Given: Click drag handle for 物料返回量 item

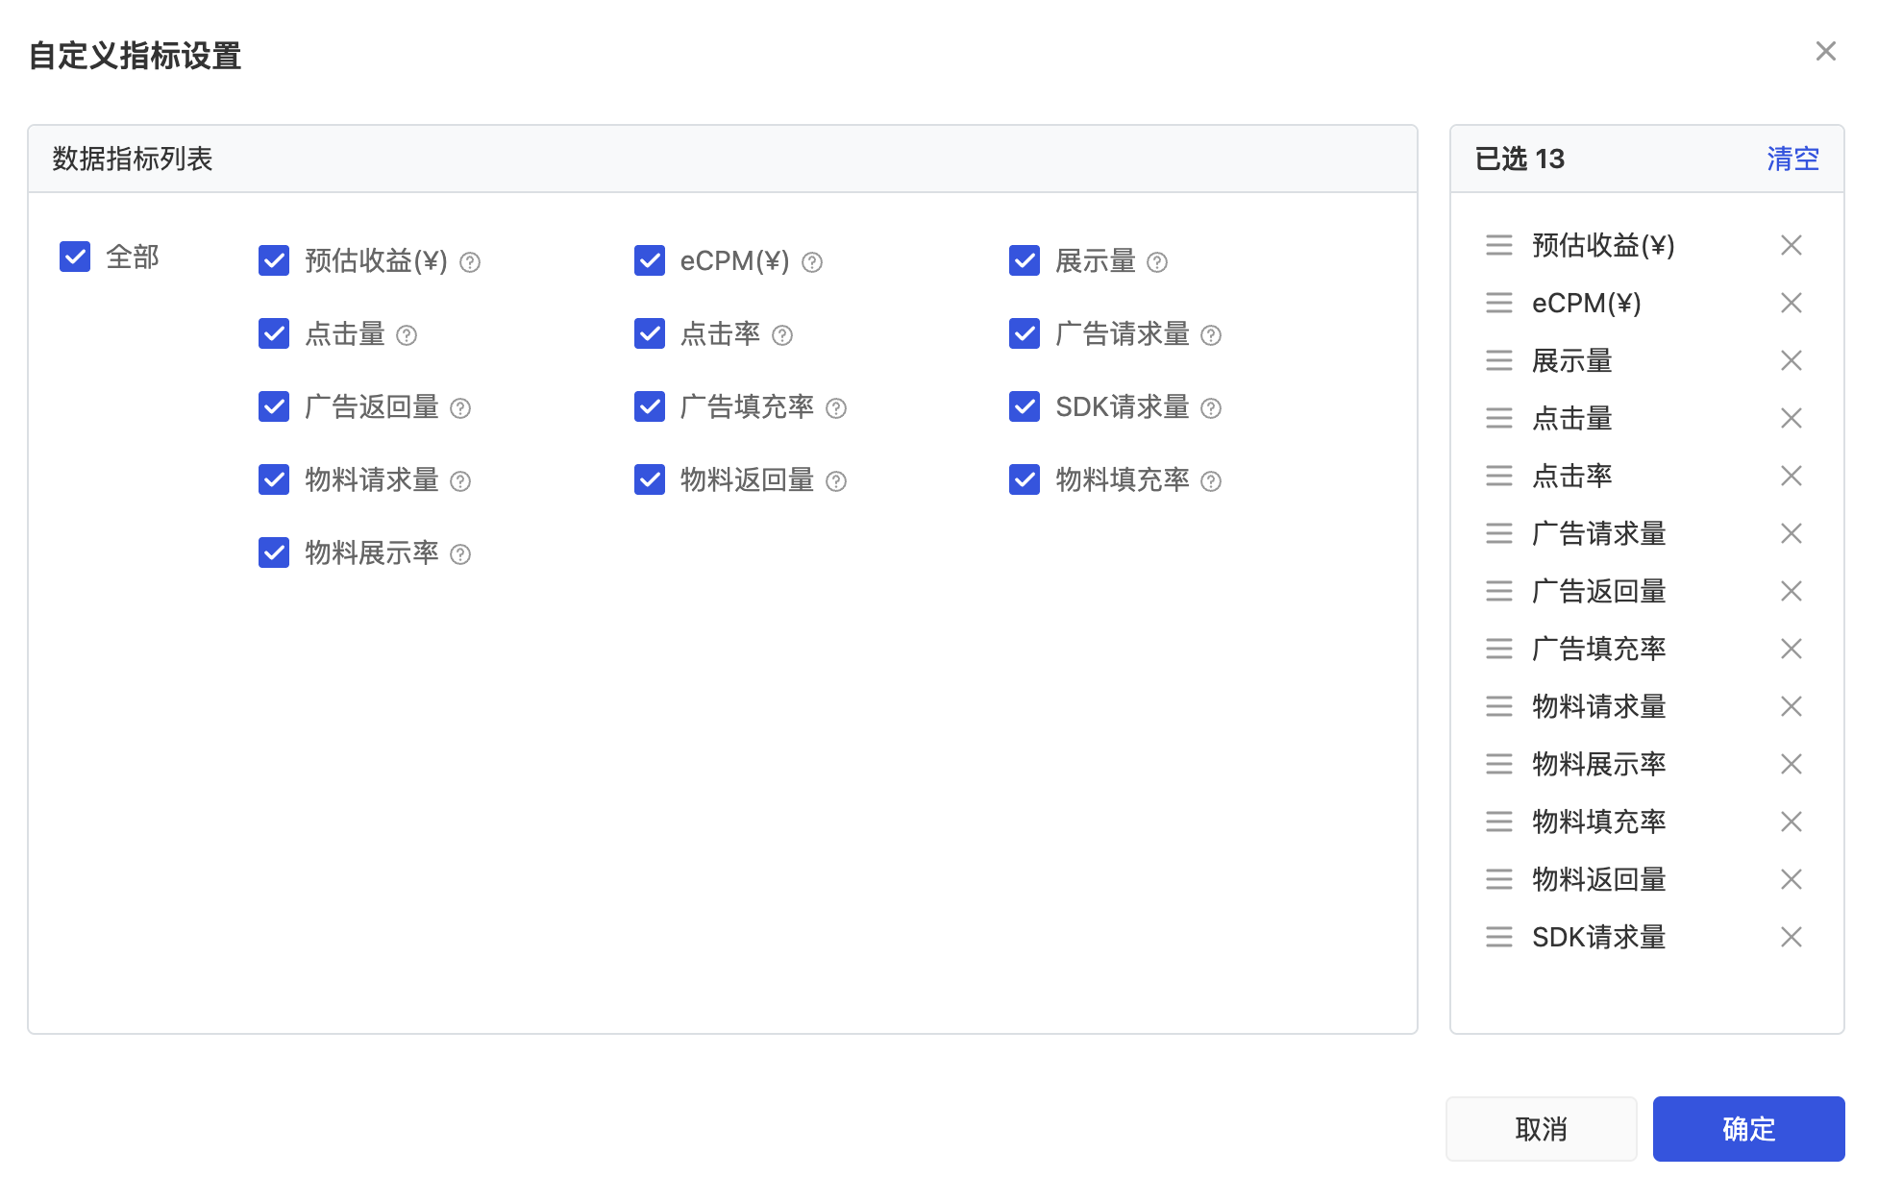Looking at the screenshot, I should [x=1498, y=880].
